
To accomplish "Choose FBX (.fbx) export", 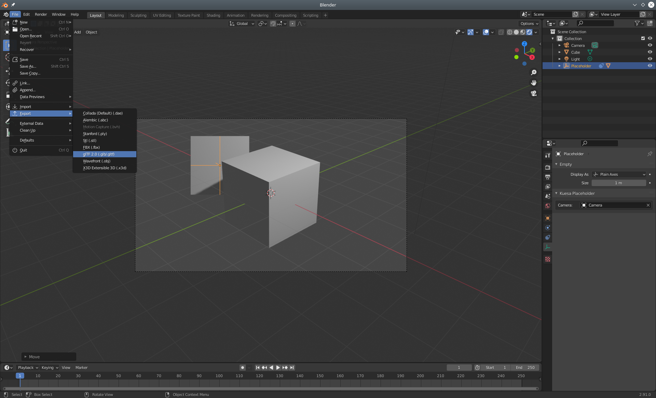I will click(105, 147).
